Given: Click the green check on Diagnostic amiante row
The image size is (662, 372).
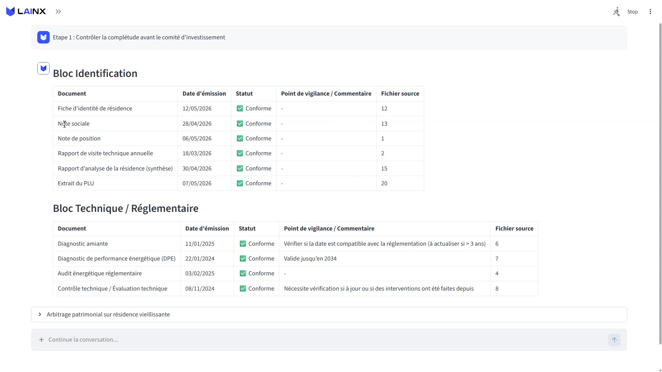Looking at the screenshot, I should (x=243, y=244).
